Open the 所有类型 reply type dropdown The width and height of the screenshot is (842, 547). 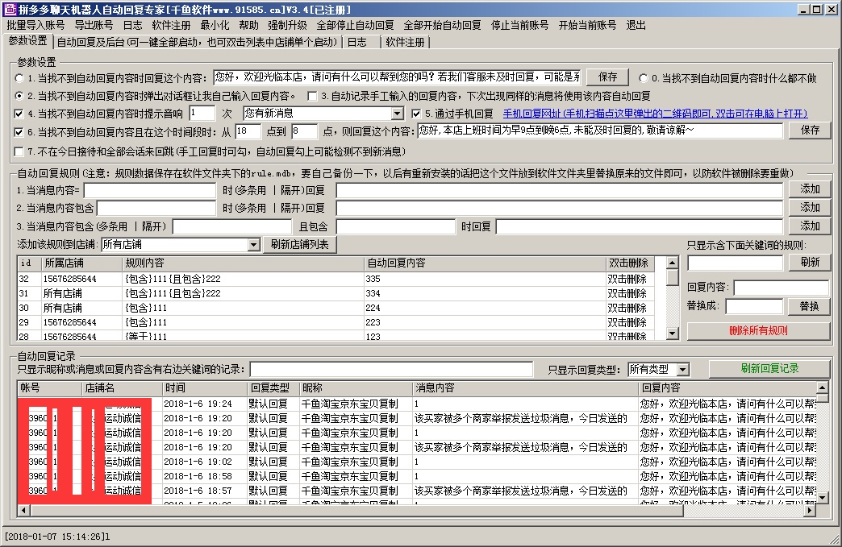[682, 369]
